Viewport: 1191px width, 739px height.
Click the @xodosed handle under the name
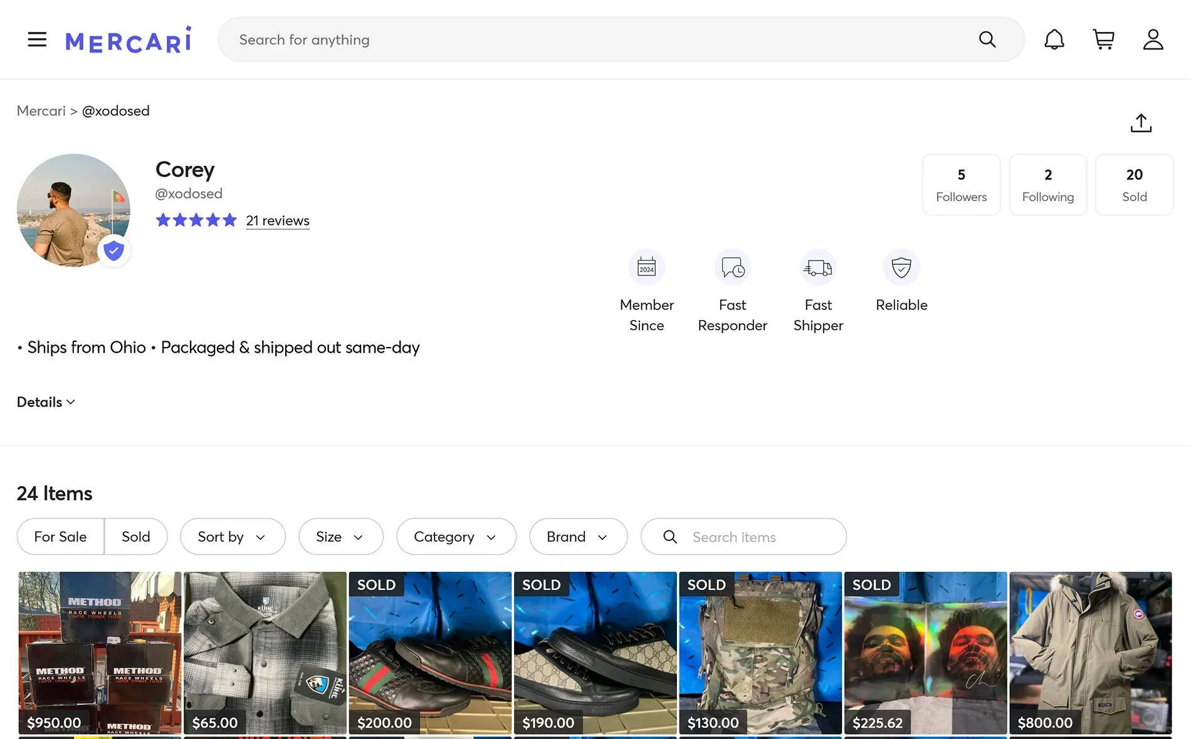(x=189, y=194)
